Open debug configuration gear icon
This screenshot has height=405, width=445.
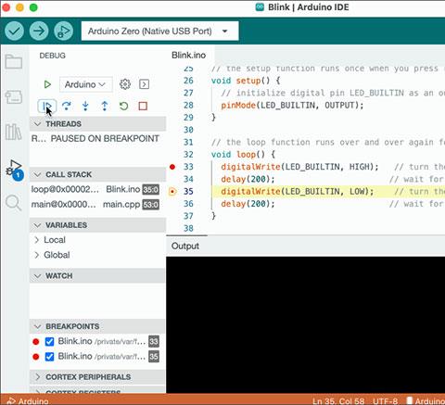[125, 84]
